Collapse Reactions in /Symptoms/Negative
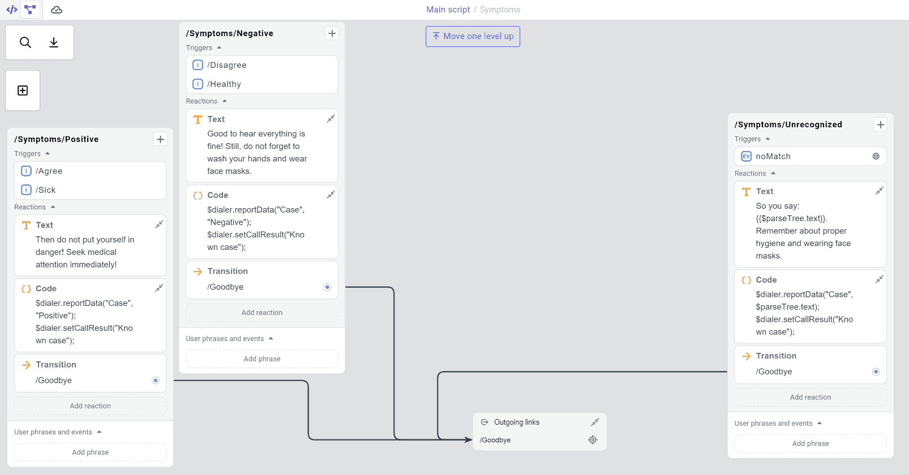The image size is (909, 475). pyautogui.click(x=225, y=101)
